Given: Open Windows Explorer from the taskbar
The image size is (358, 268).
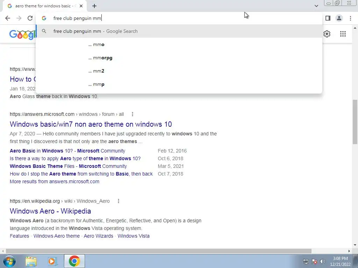Looking at the screenshot, I should 31,261.
